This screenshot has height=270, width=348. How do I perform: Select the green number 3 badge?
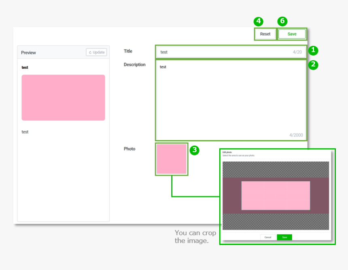(195, 150)
